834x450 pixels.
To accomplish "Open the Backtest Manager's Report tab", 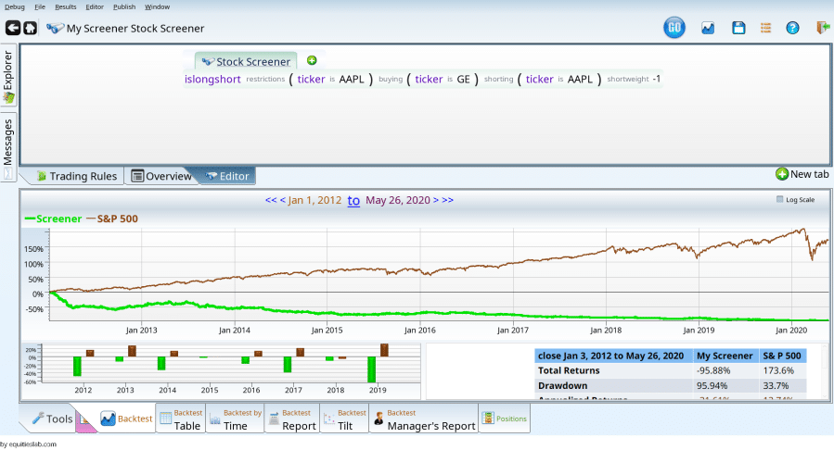I will pyautogui.click(x=424, y=419).
